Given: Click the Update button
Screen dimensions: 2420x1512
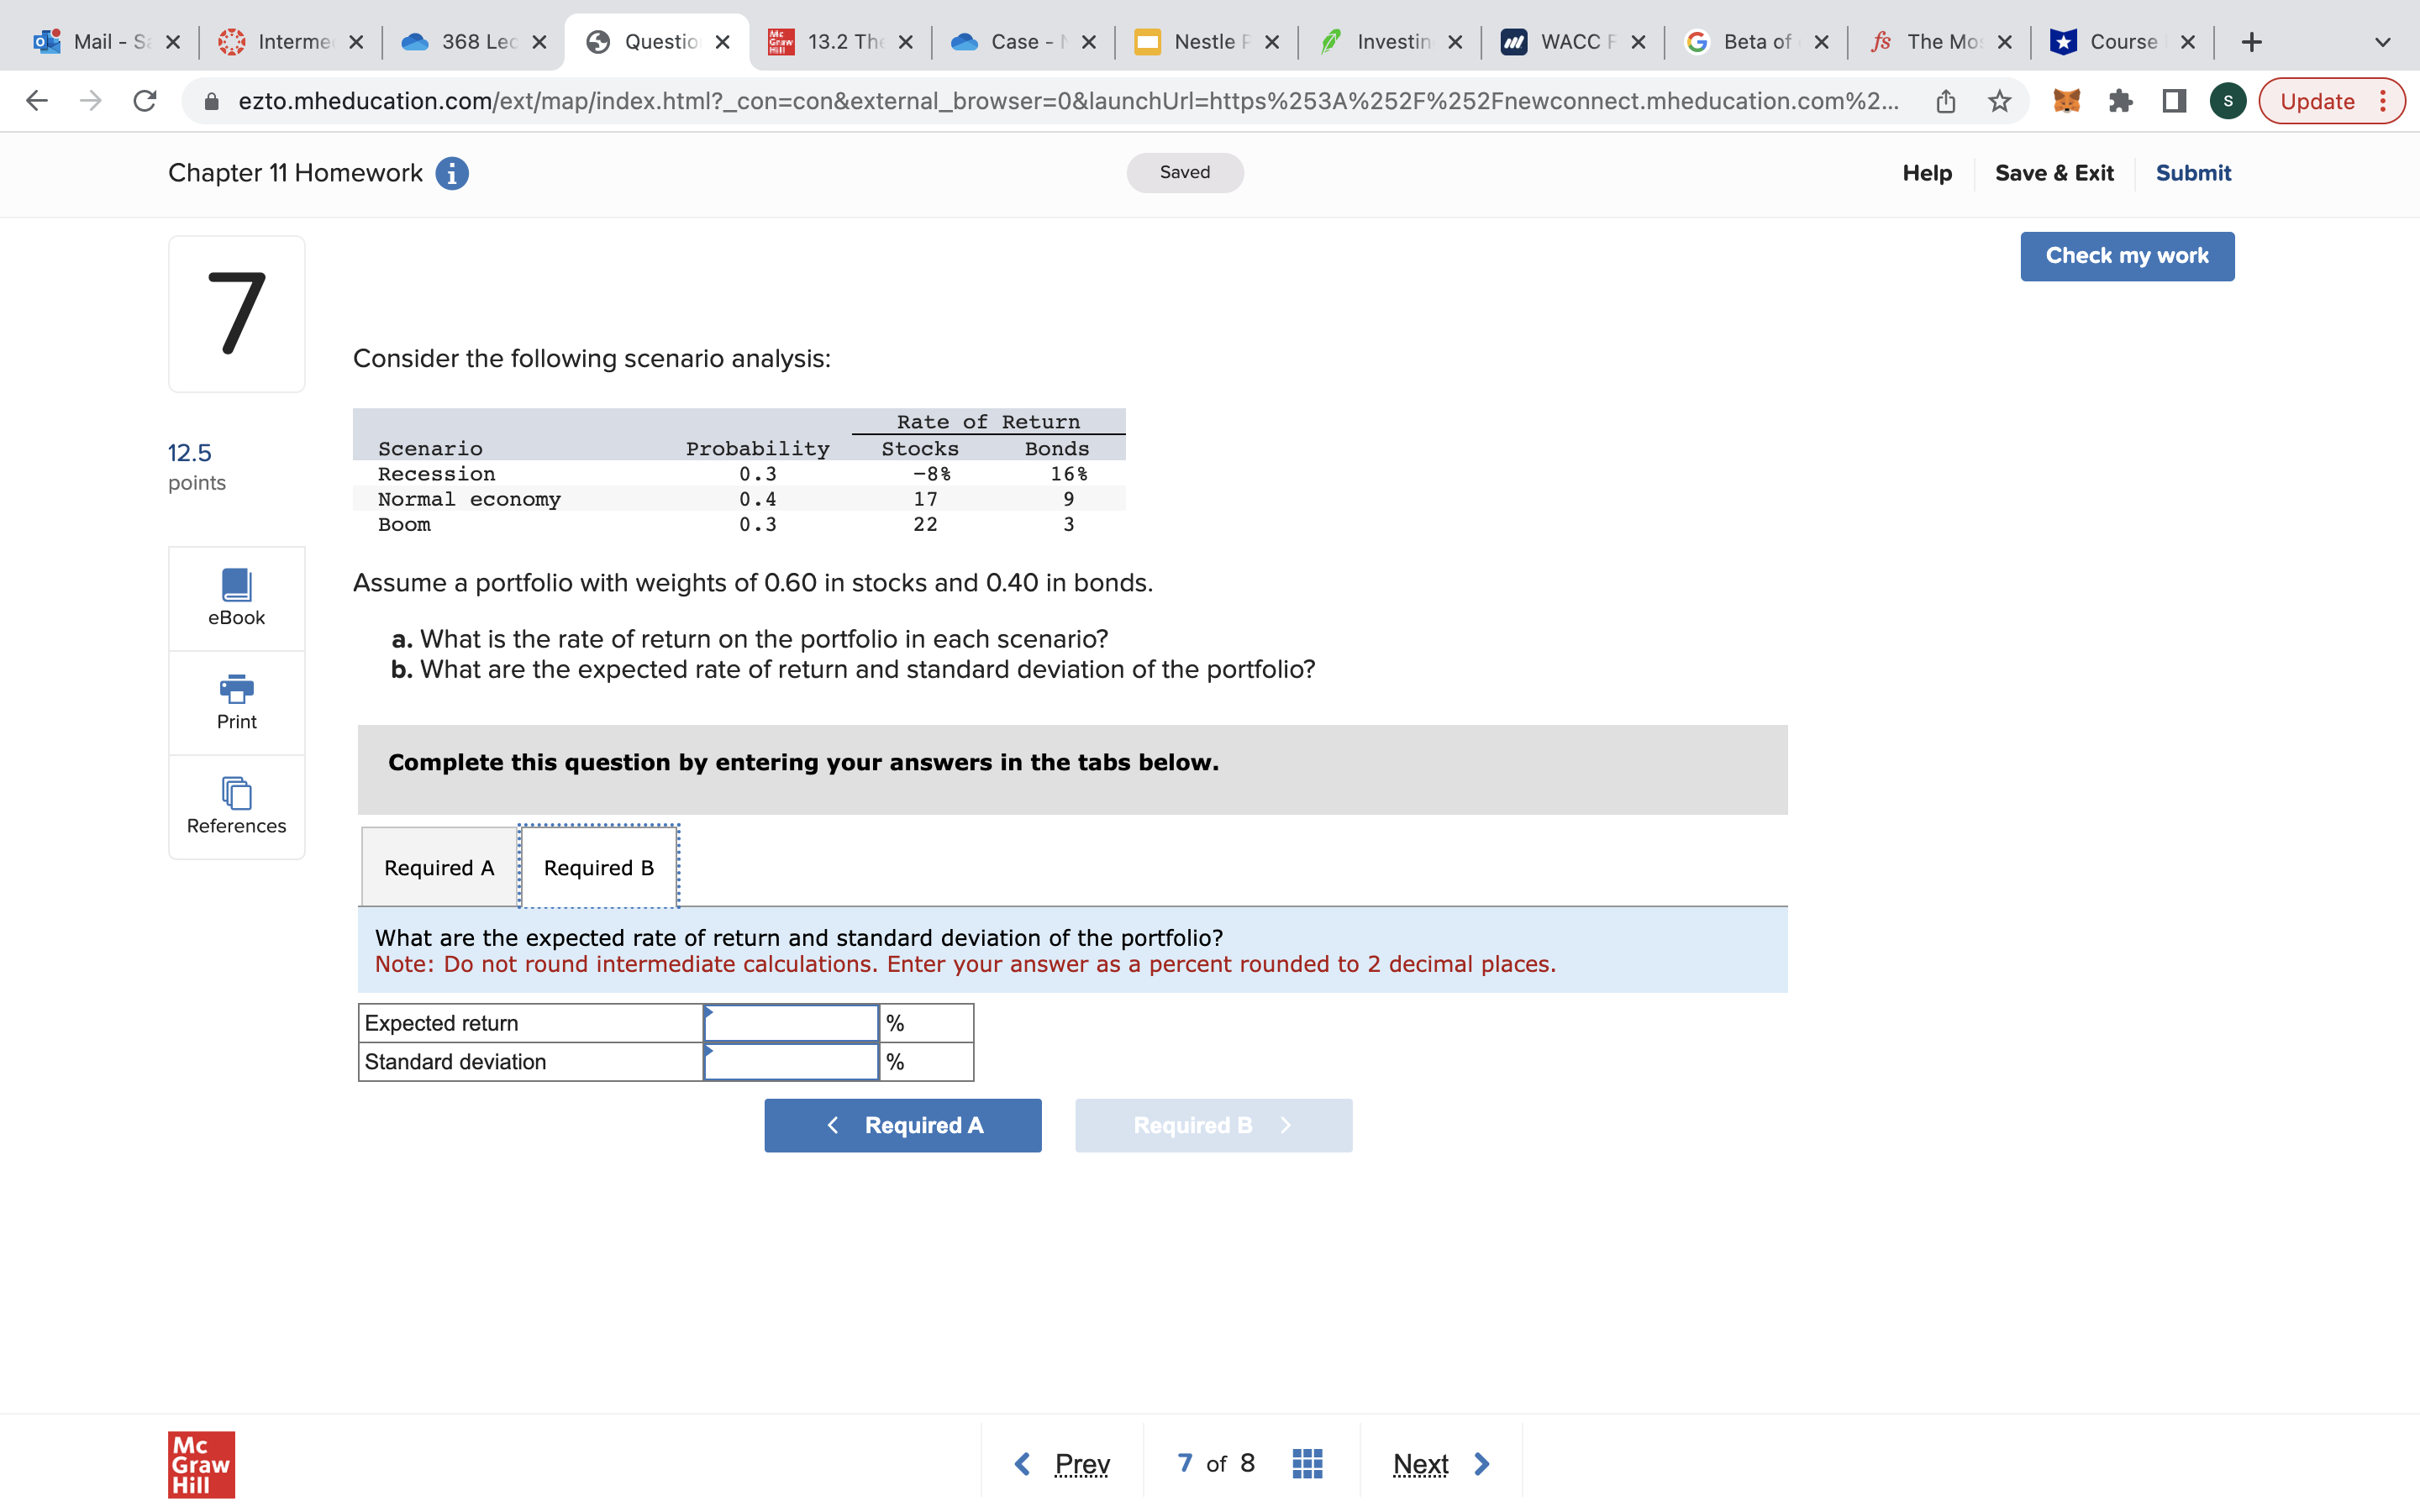Looking at the screenshot, I should (2318, 100).
